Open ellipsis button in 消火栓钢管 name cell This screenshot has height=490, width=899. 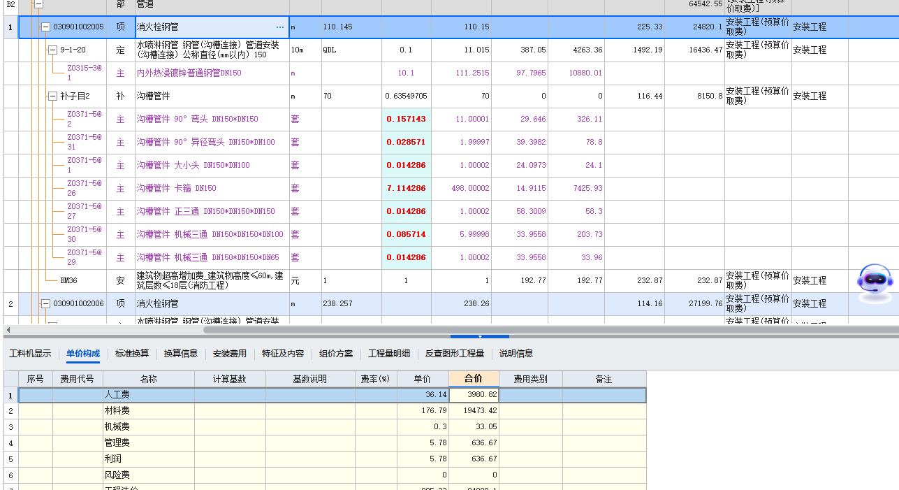[280, 27]
